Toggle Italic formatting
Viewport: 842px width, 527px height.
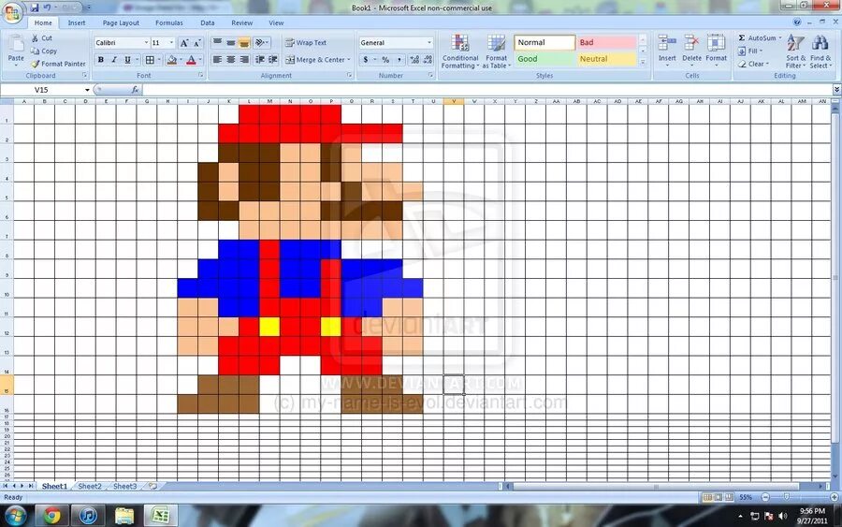pyautogui.click(x=114, y=60)
